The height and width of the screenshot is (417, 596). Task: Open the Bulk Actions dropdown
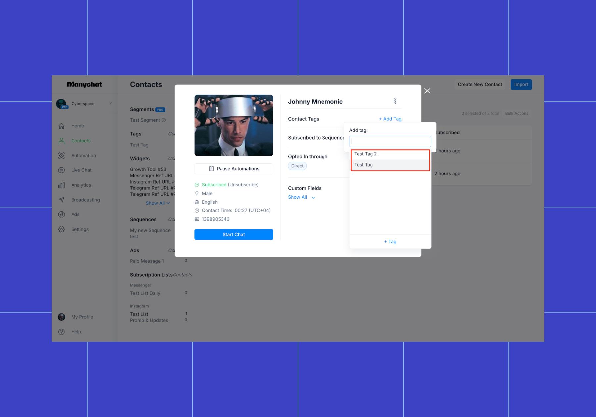pos(517,113)
